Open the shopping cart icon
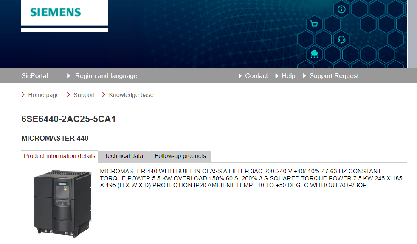Image resolution: width=417 pixels, height=244 pixels. pos(314,25)
